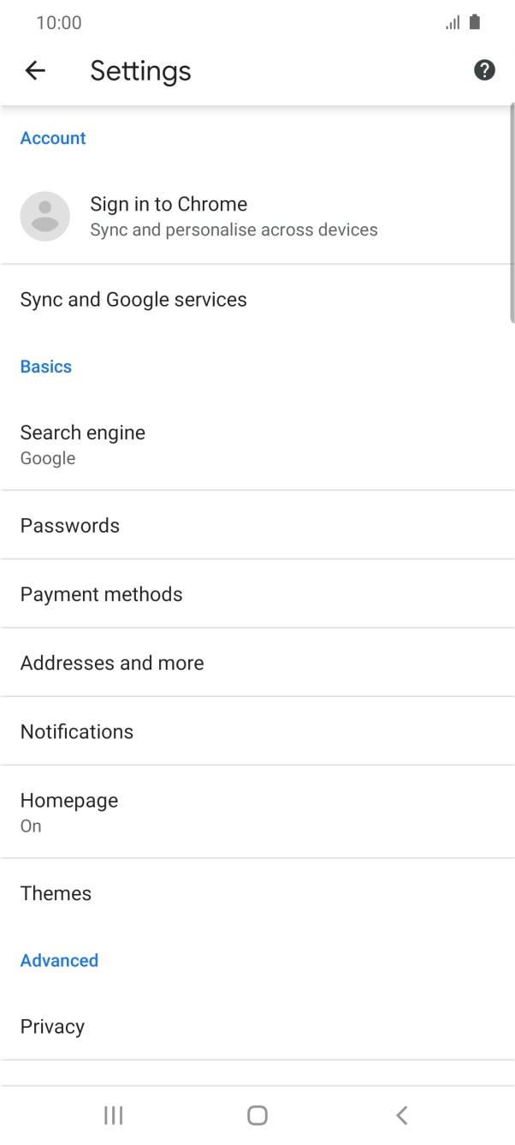The height and width of the screenshot is (1145, 515).
Task: Open Themes settings
Action: pos(257,893)
